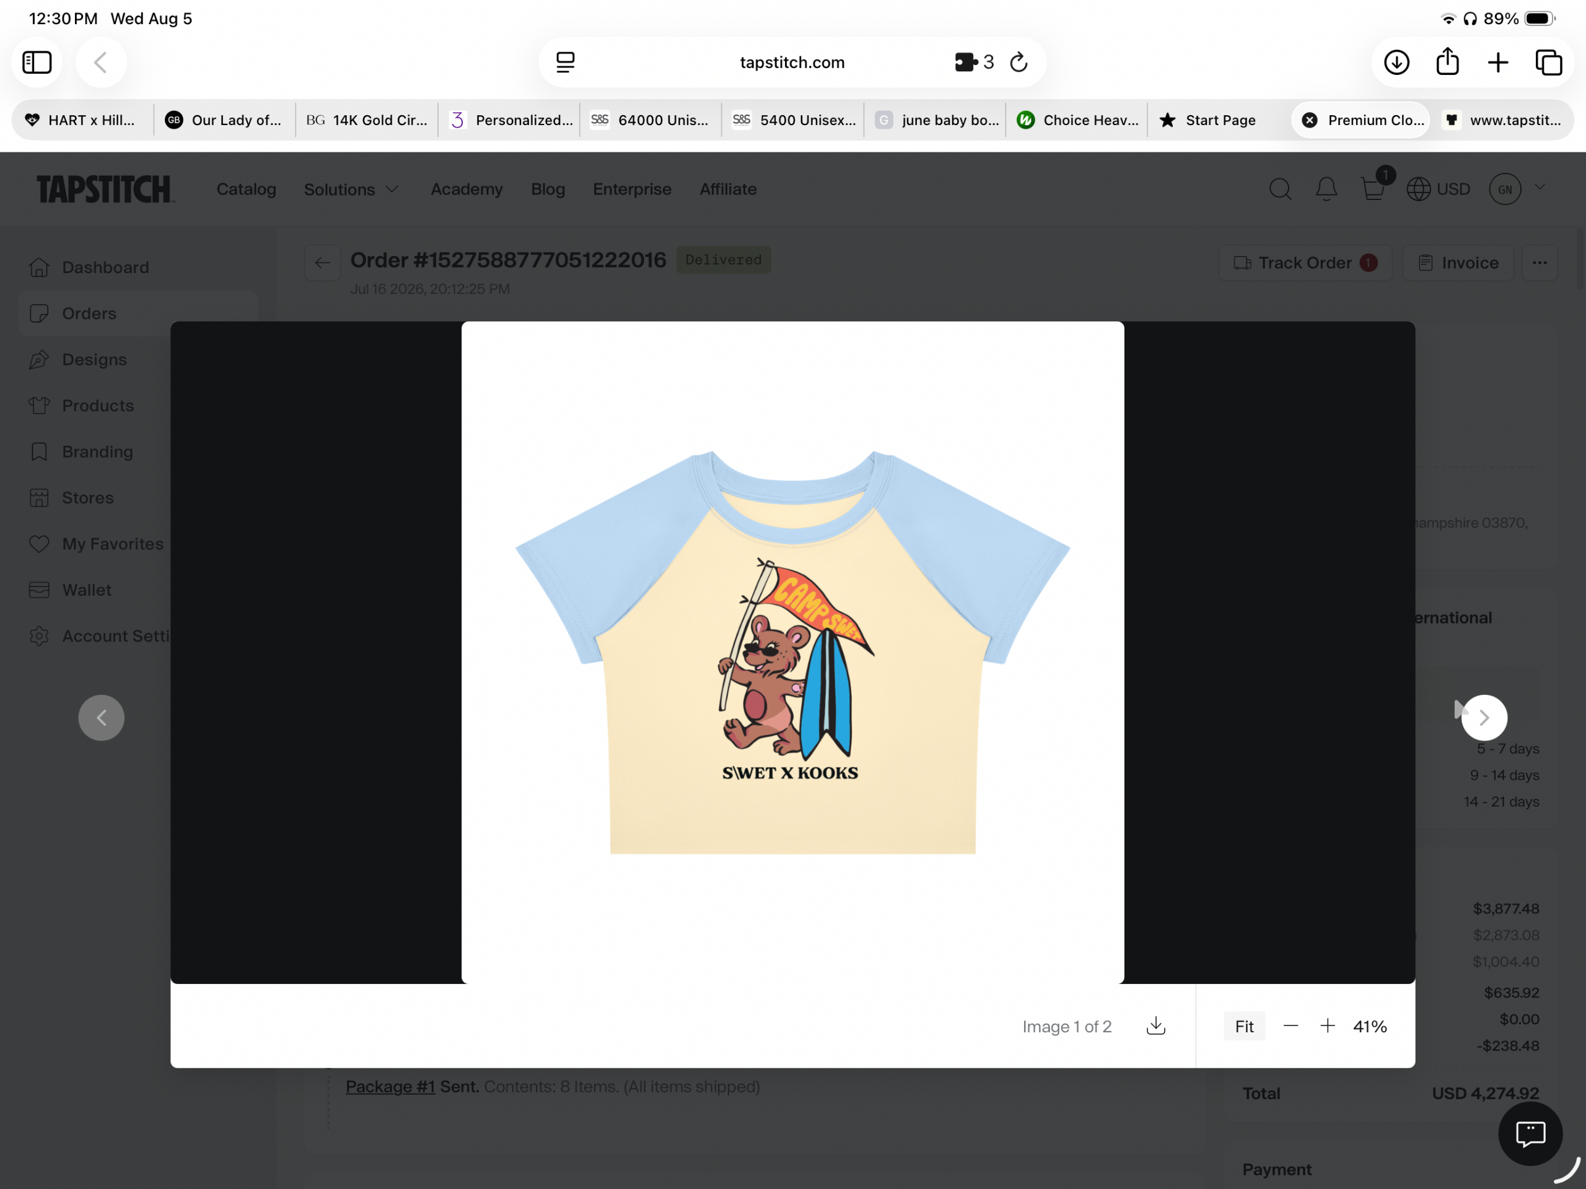1586x1189 pixels.
Task: Expand the Solutions menu
Action: click(x=351, y=189)
